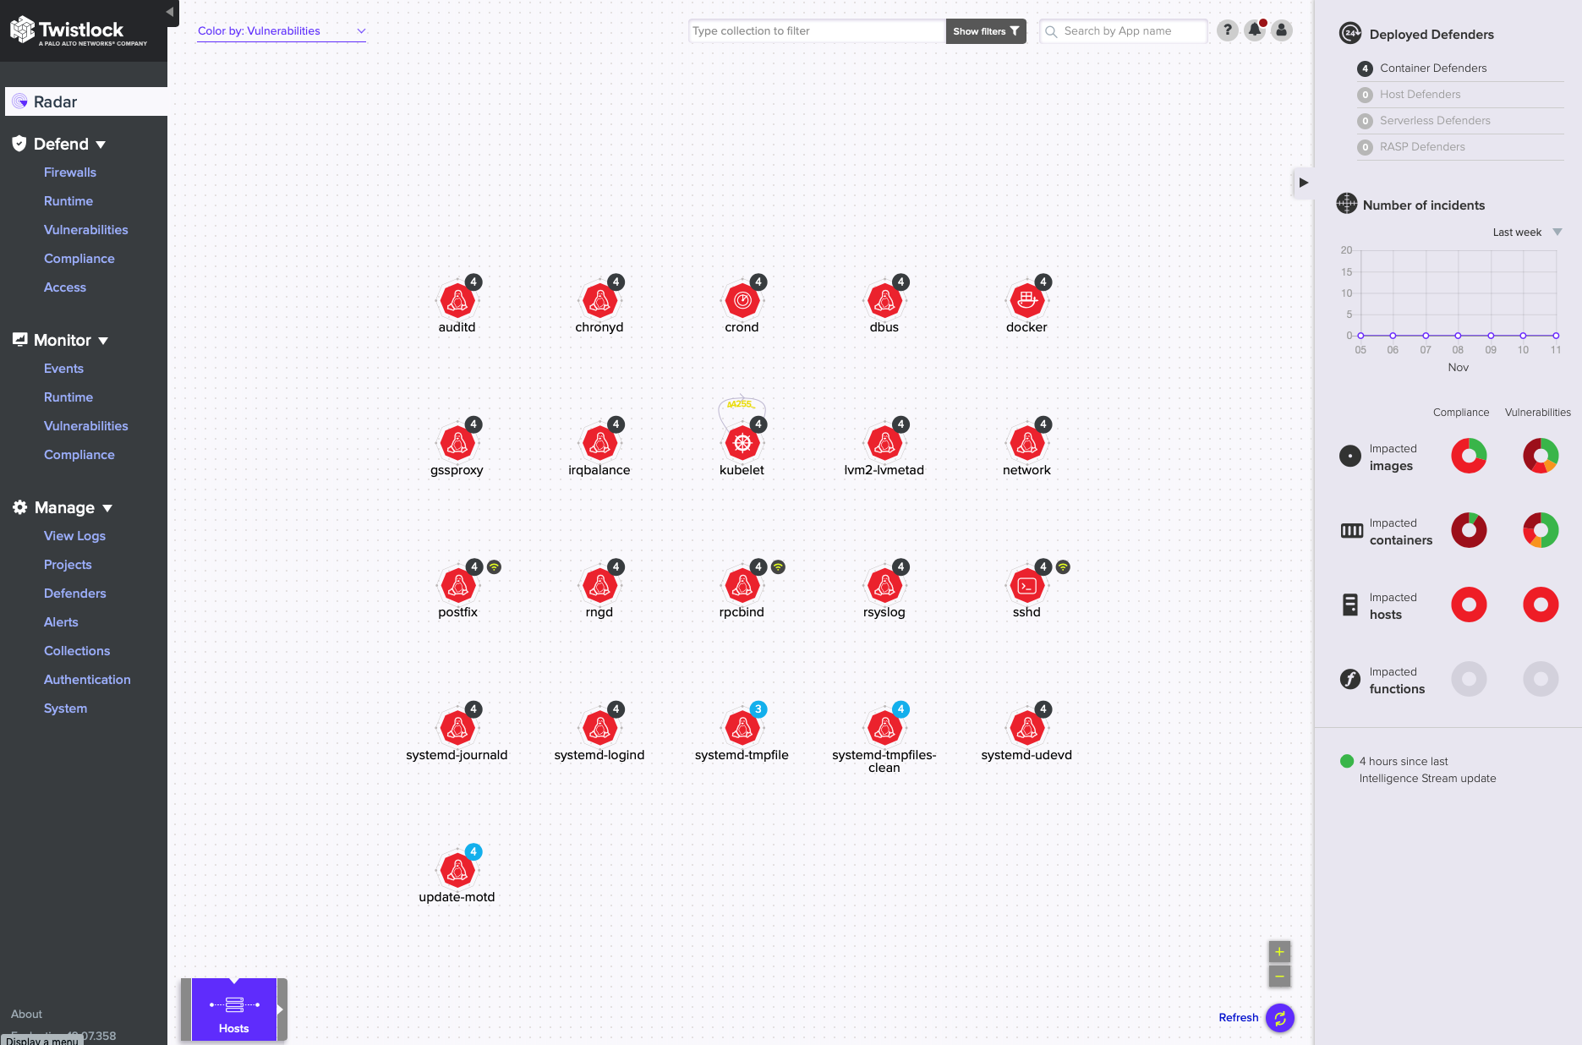Click the zoom out minus button
The height and width of the screenshot is (1045, 1582).
(x=1279, y=977)
